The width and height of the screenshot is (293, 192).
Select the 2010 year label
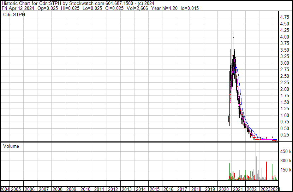click(85, 189)
